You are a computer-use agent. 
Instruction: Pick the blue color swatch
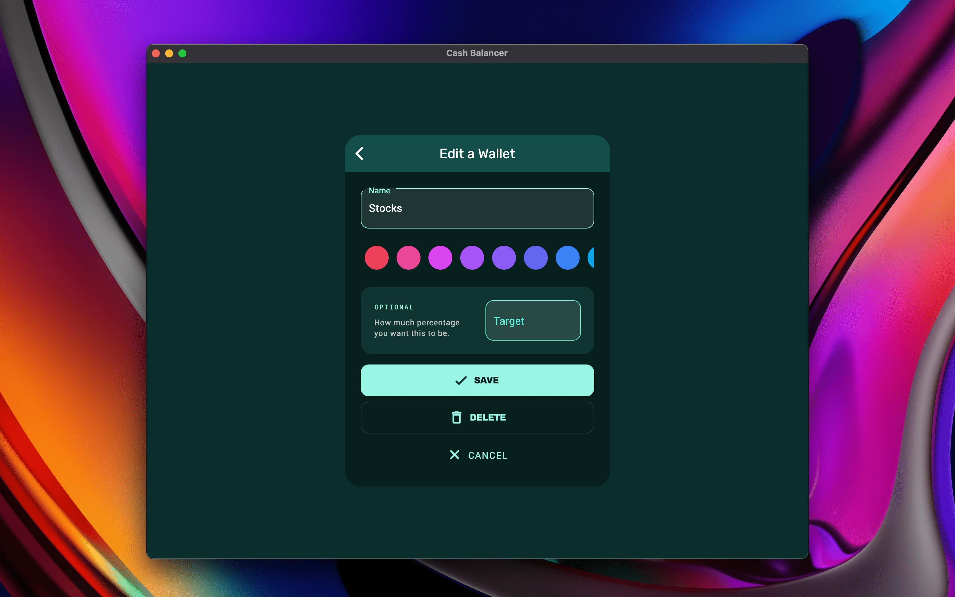tap(567, 258)
